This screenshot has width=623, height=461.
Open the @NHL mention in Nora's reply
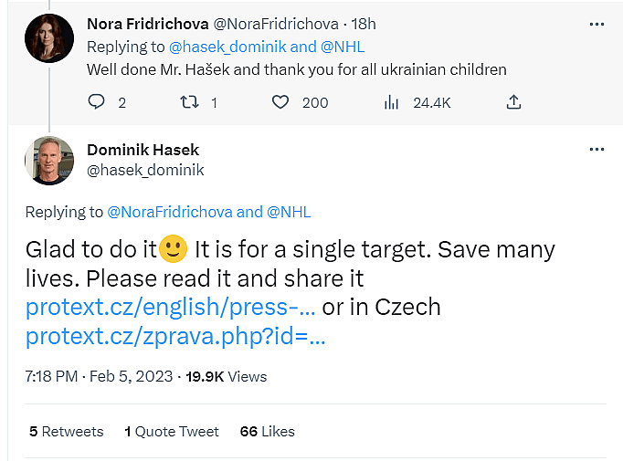click(343, 46)
